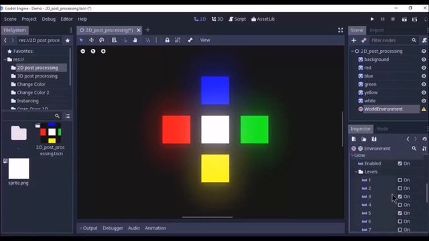
Task: Choose the list select tool icon
Action: (114, 40)
